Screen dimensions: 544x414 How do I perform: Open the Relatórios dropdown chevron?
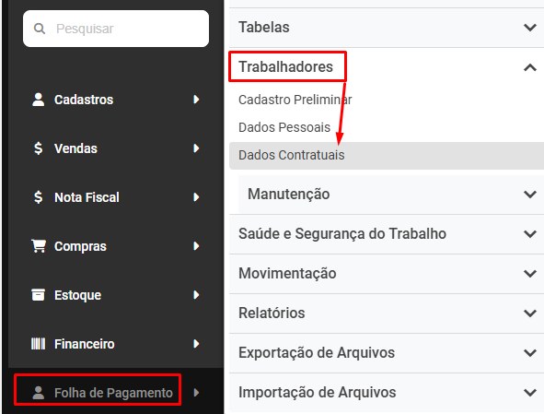click(530, 313)
